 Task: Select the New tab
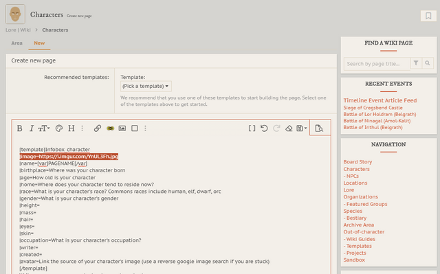(x=39, y=43)
